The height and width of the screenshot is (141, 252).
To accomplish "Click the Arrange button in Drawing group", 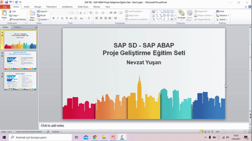I will point(181,15).
